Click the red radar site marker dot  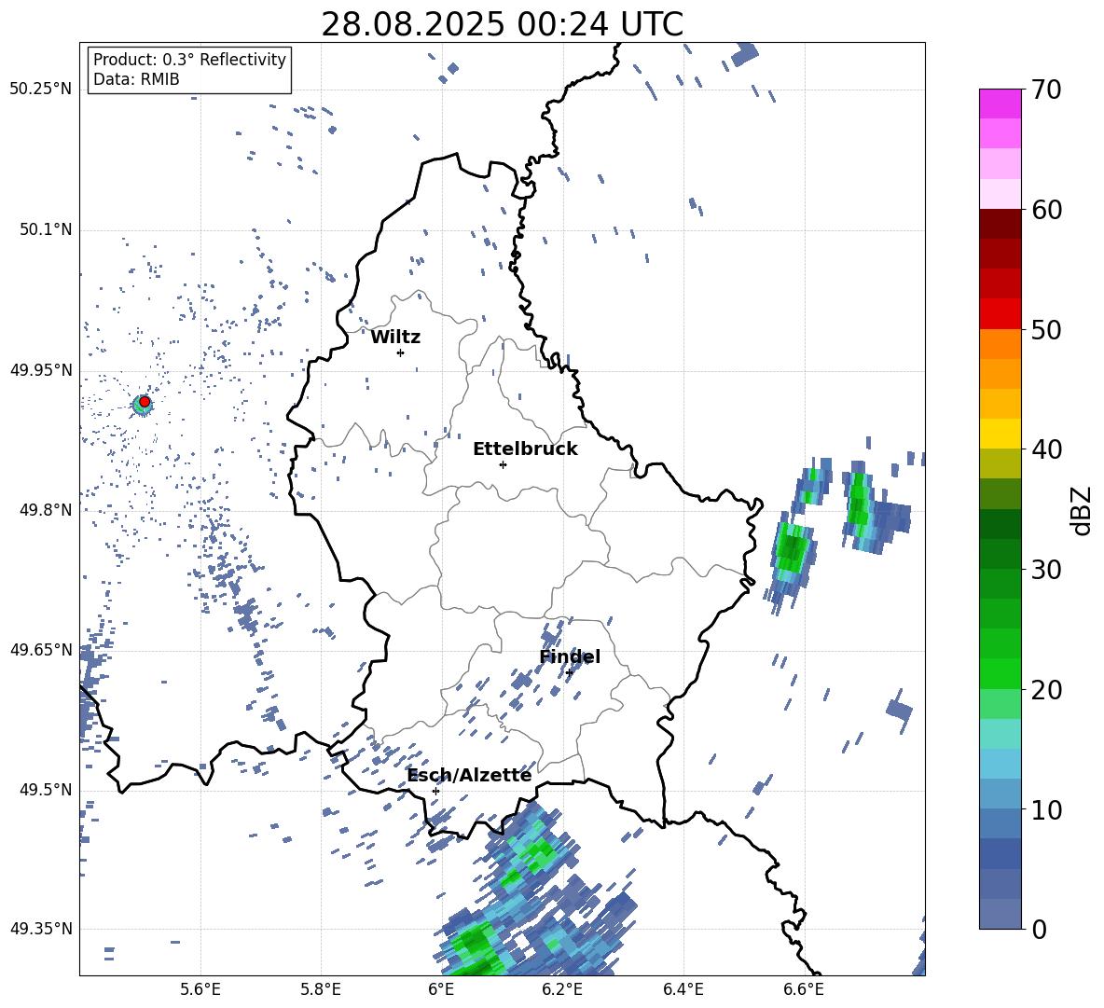tap(145, 402)
